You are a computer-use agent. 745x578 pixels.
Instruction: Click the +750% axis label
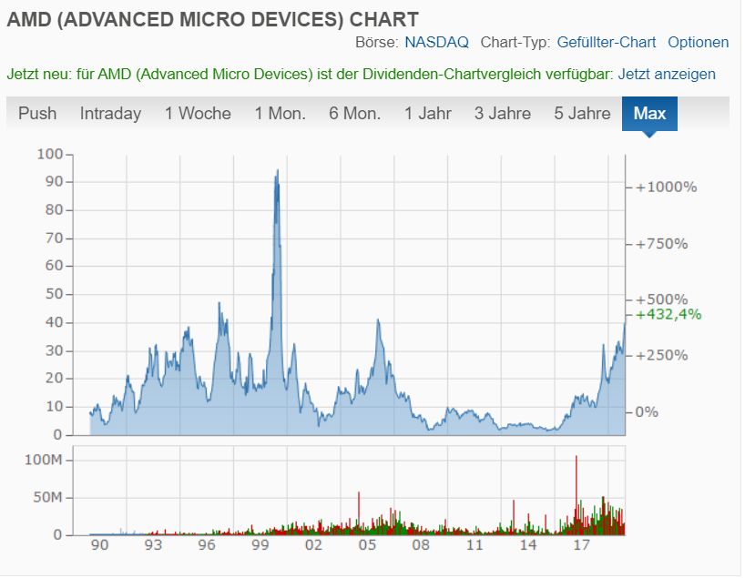coord(661,244)
